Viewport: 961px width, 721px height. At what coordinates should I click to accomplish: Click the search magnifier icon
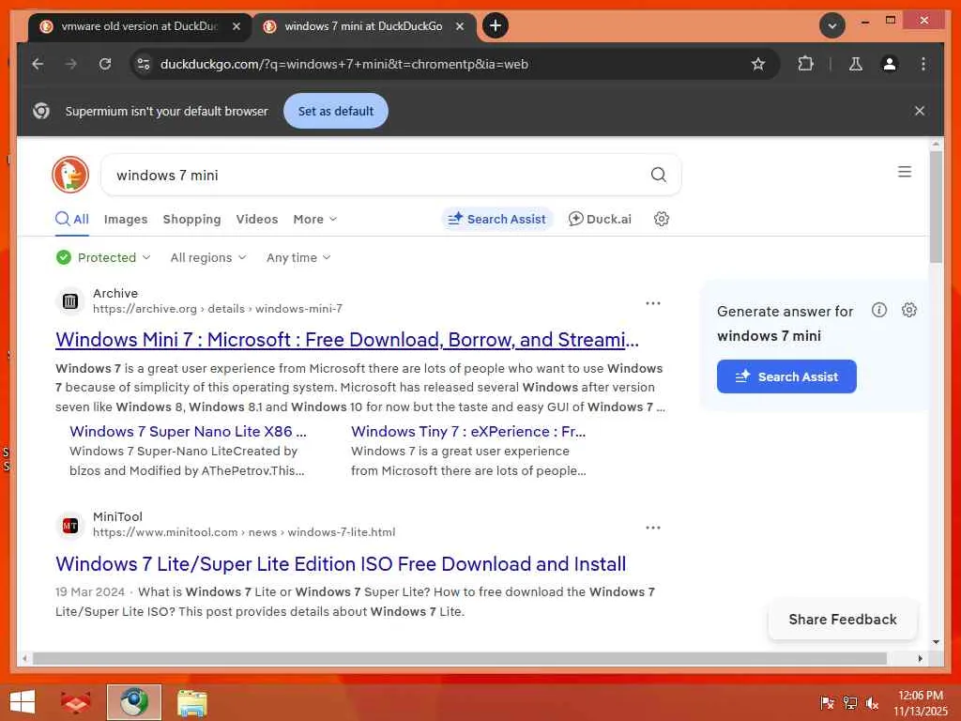point(658,175)
